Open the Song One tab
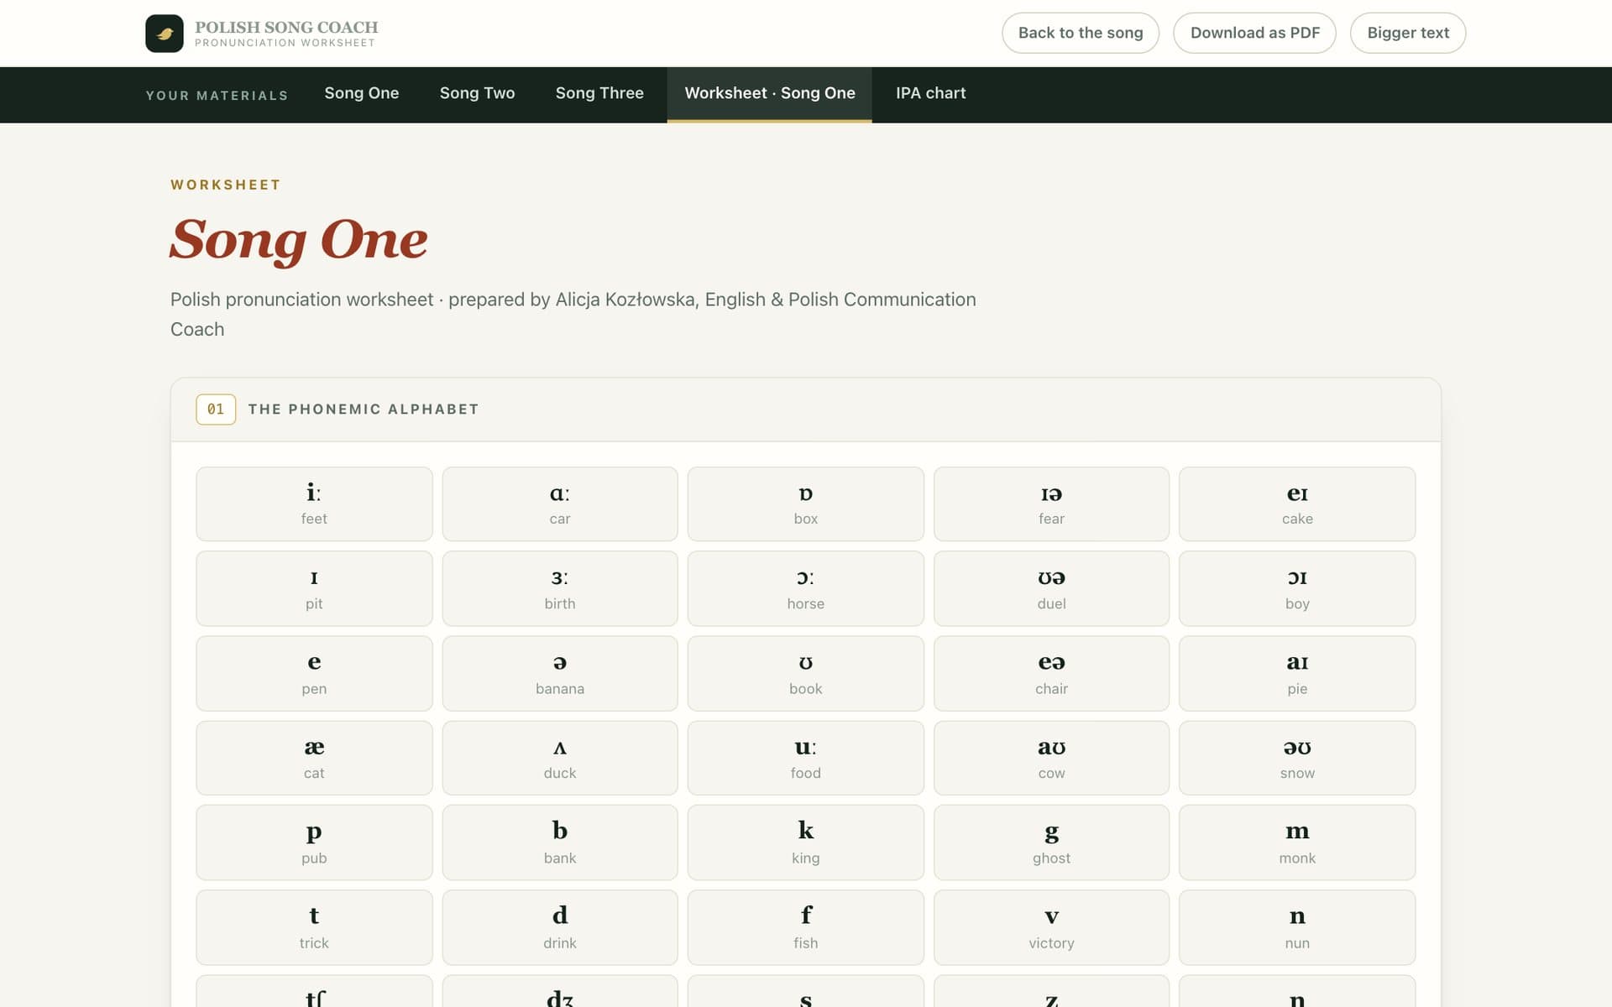This screenshot has height=1007, width=1612. click(x=362, y=94)
